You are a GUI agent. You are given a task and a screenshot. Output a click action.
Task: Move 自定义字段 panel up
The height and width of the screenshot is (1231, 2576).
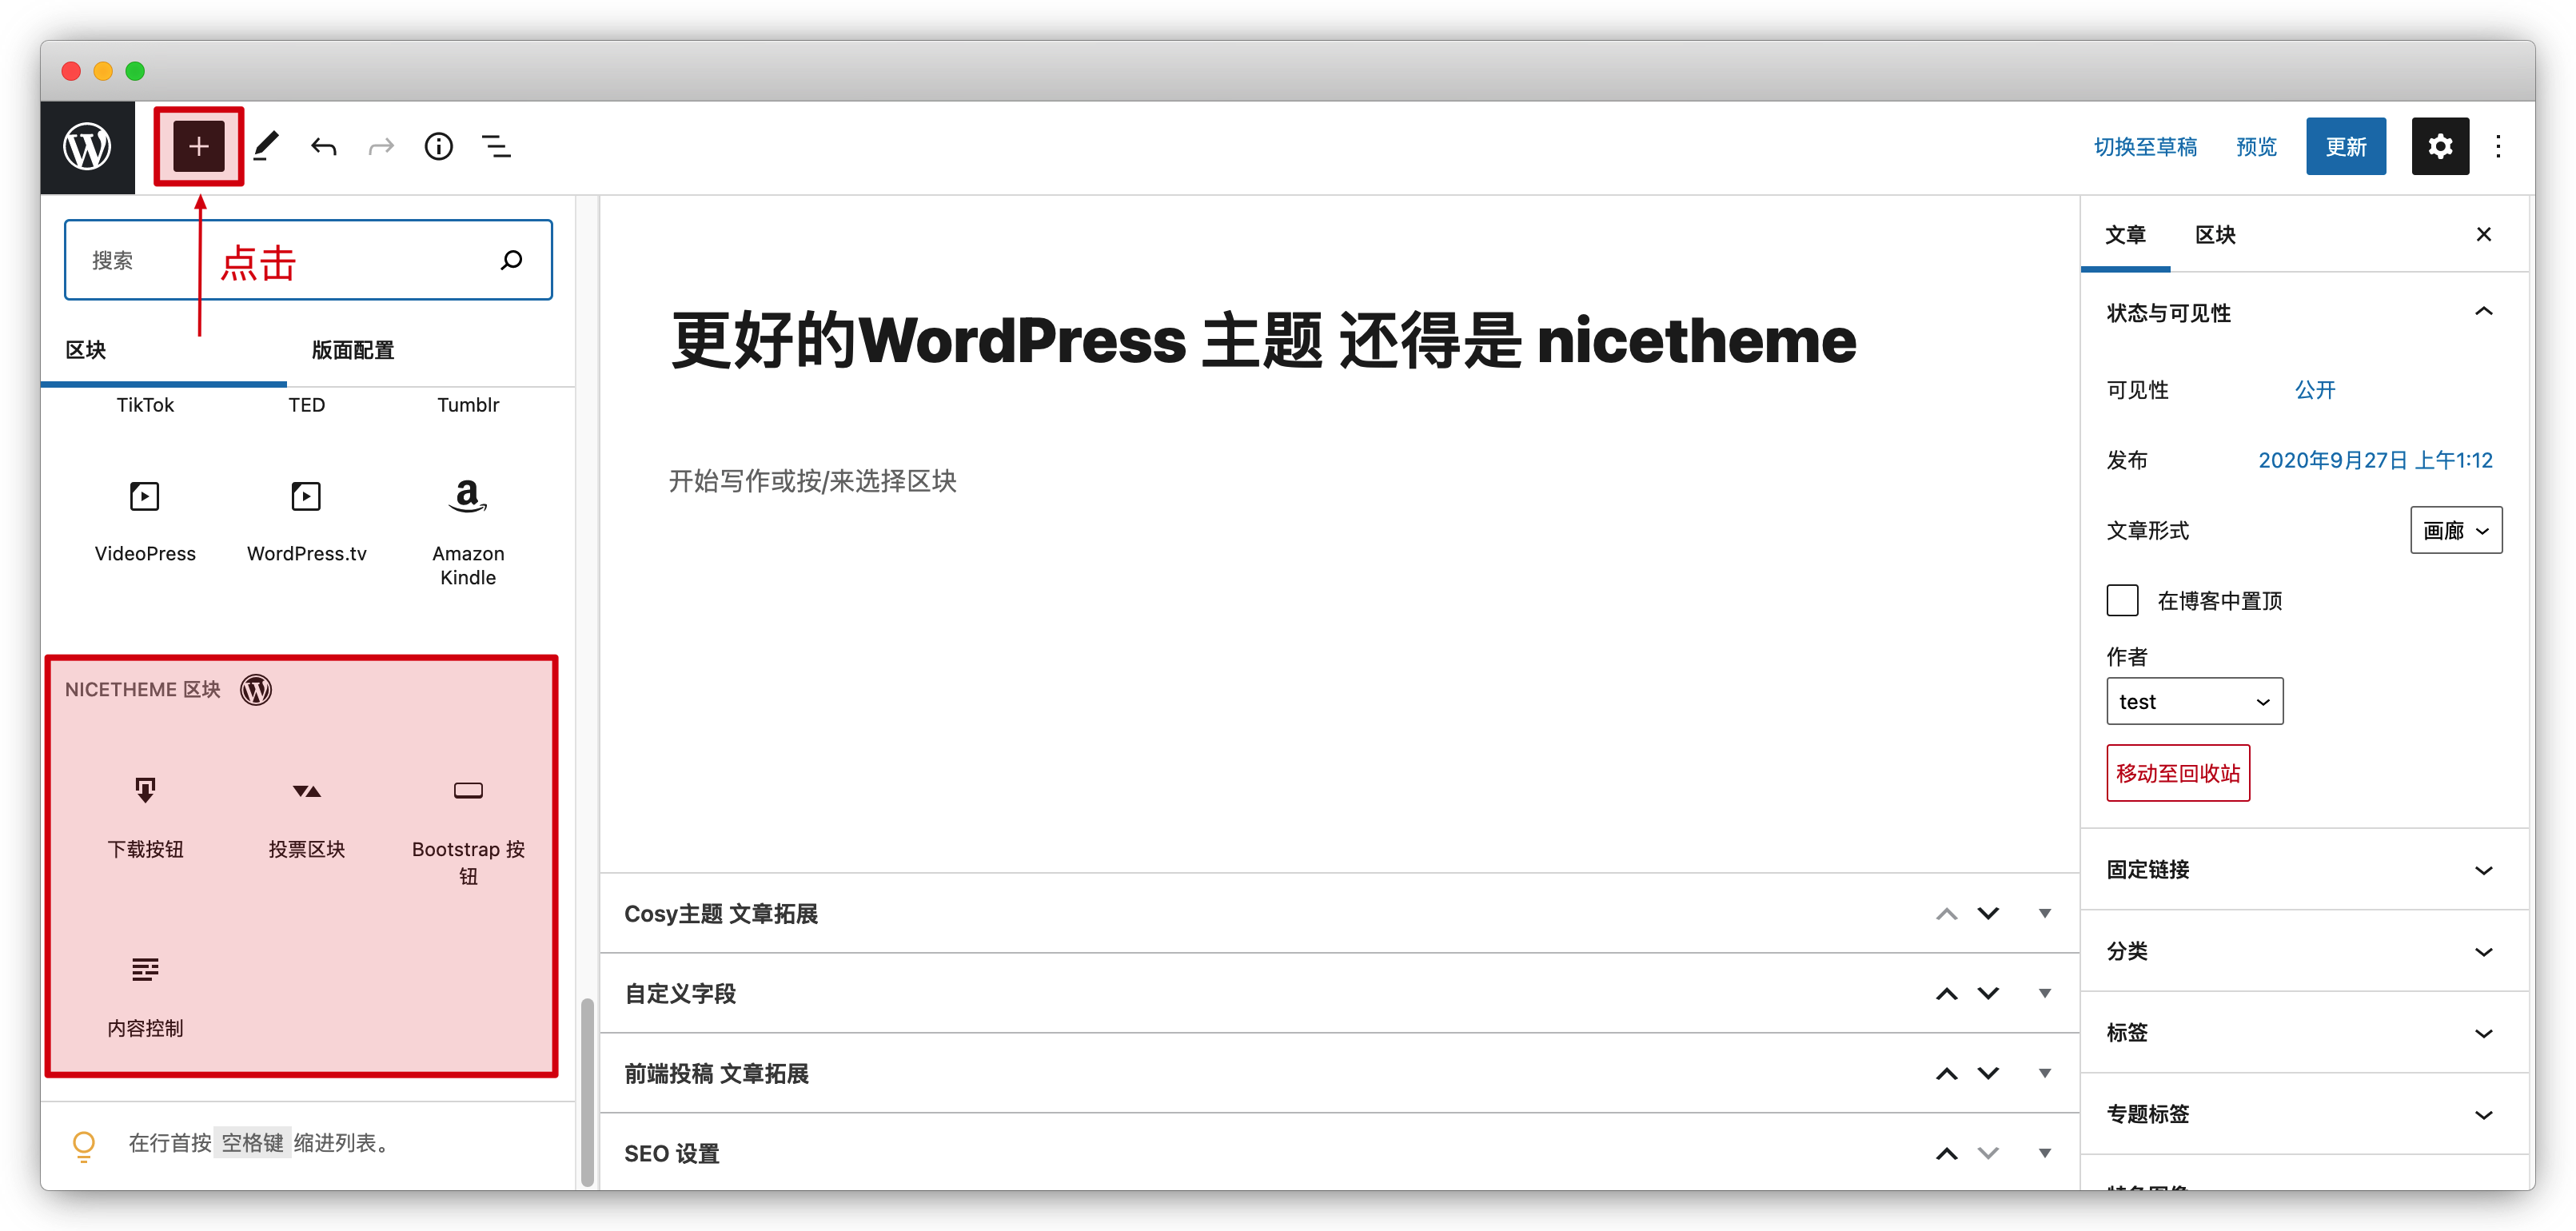point(1946,993)
